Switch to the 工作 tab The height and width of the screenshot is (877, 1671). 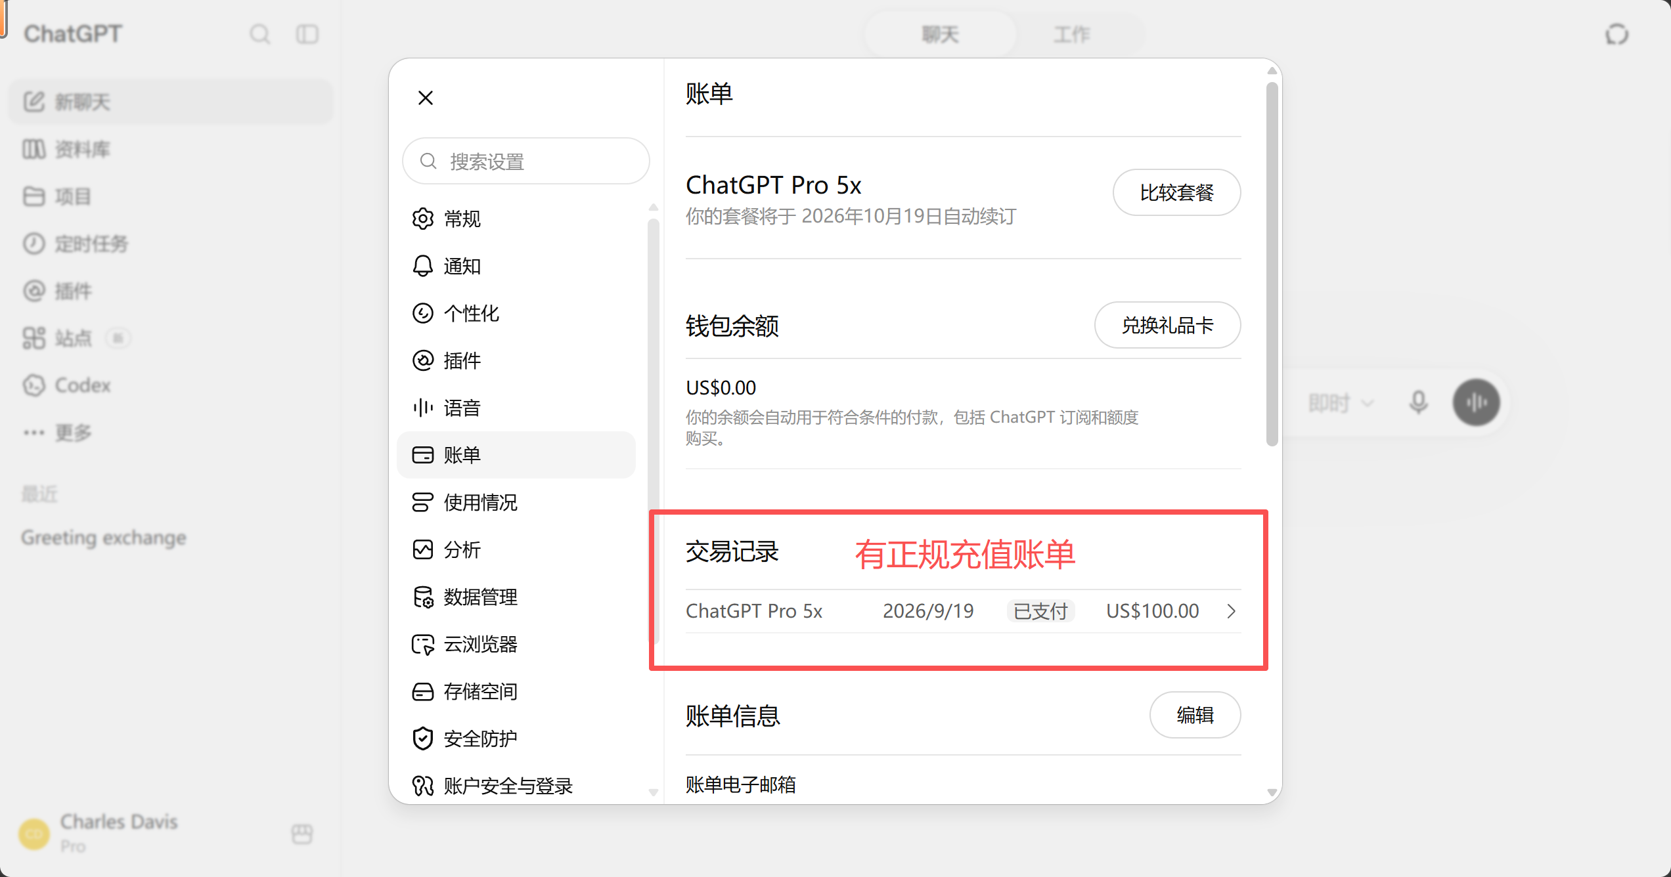[x=1072, y=34]
